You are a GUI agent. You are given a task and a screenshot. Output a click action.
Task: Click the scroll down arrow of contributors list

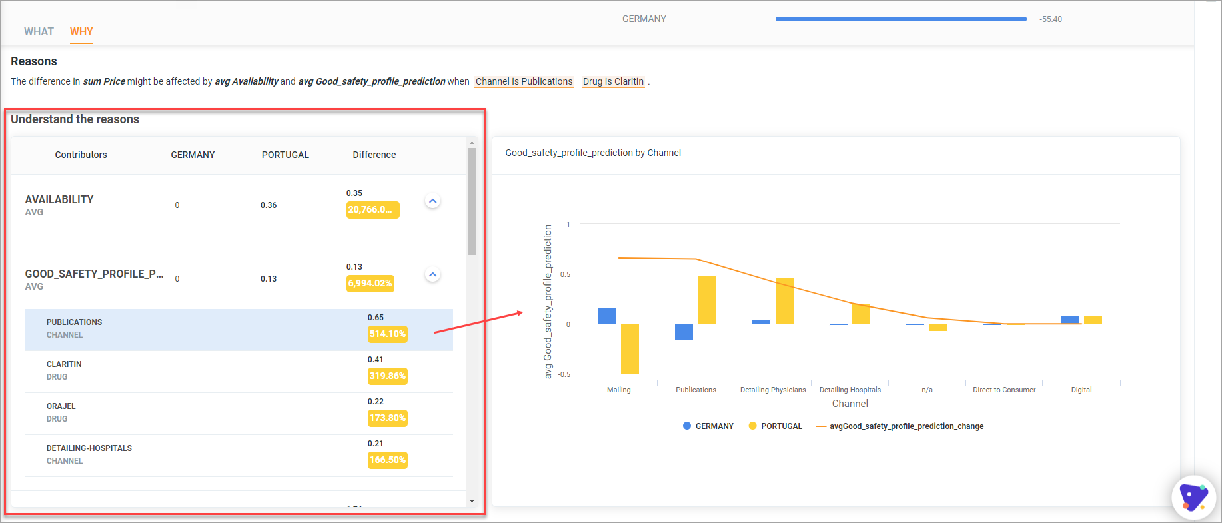coord(472,501)
